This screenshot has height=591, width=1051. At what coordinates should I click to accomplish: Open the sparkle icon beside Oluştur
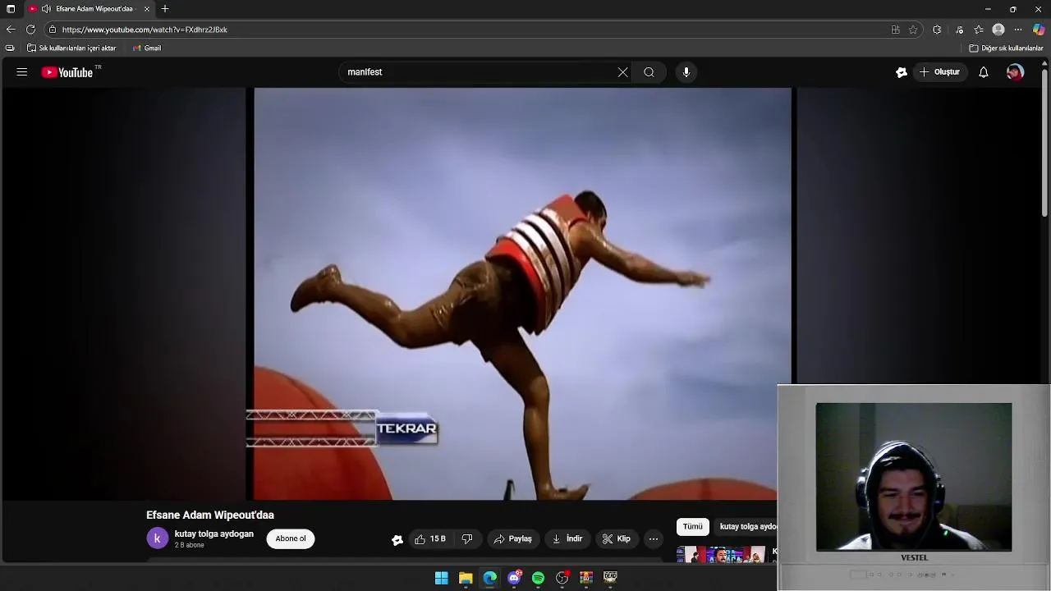[902, 72]
